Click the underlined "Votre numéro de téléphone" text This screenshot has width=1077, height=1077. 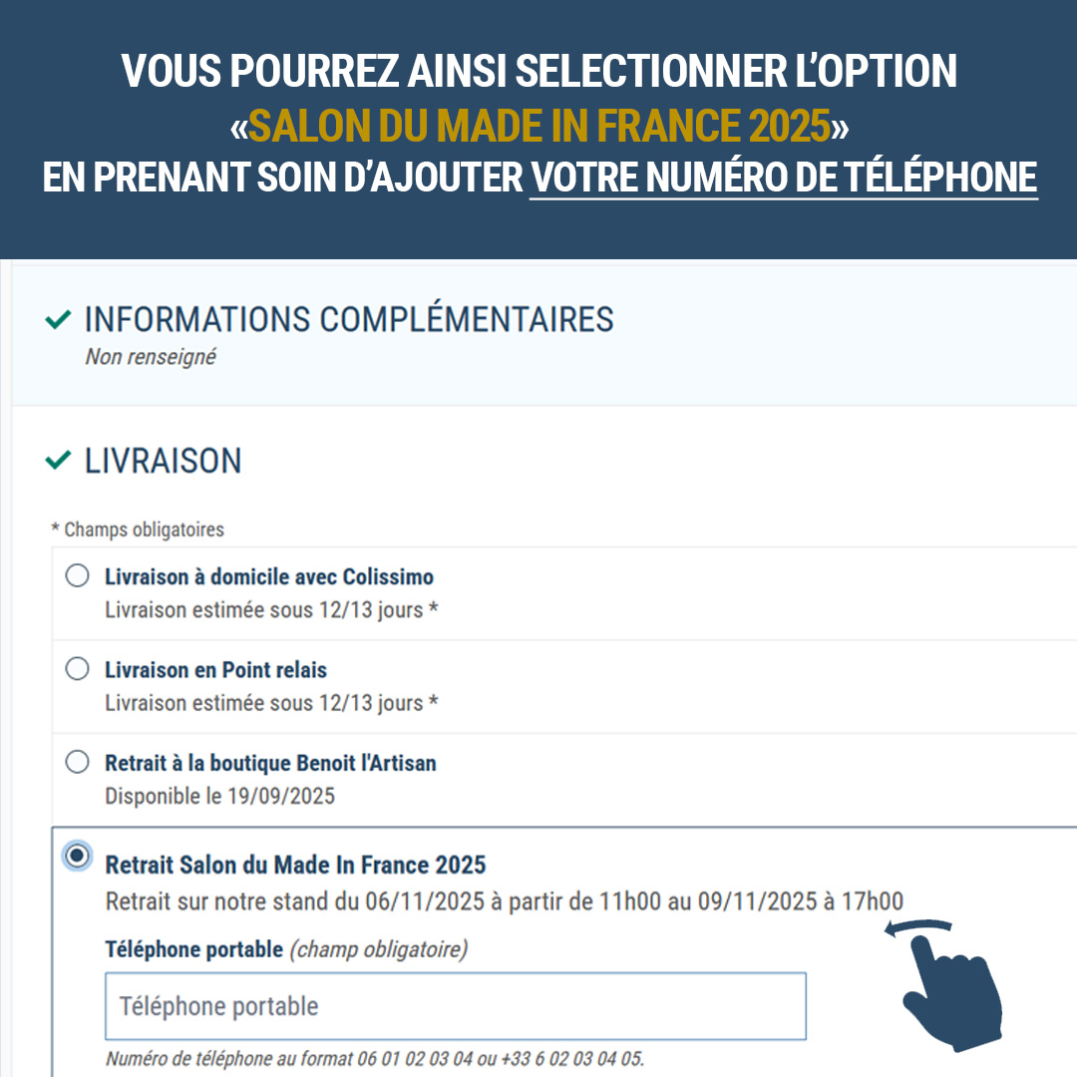tap(783, 178)
